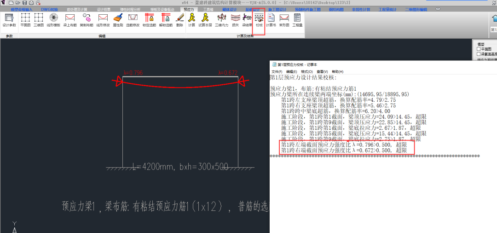Show the 束形图 tendon shape diagram

(x=284, y=20)
